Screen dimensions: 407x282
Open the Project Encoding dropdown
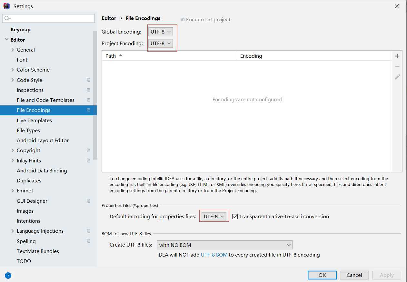(161, 43)
